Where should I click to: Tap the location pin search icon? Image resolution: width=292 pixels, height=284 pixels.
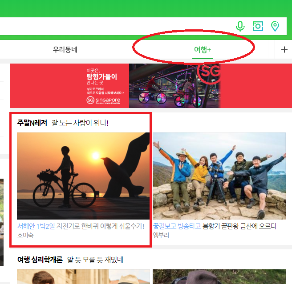tap(275, 26)
